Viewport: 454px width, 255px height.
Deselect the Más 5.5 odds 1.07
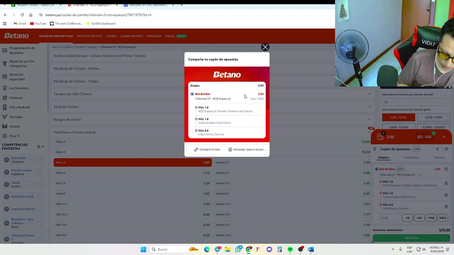coord(133,163)
